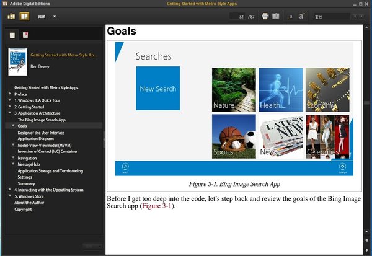Toggle fullscreen icon beside the printer

276,16
